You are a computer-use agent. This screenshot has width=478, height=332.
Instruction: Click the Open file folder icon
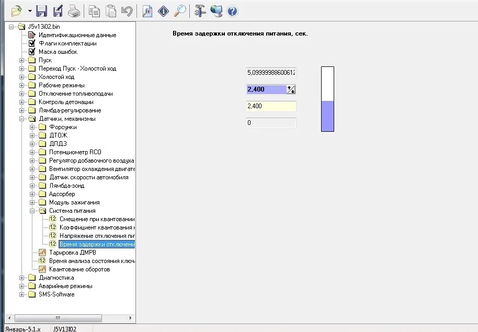click(x=16, y=12)
